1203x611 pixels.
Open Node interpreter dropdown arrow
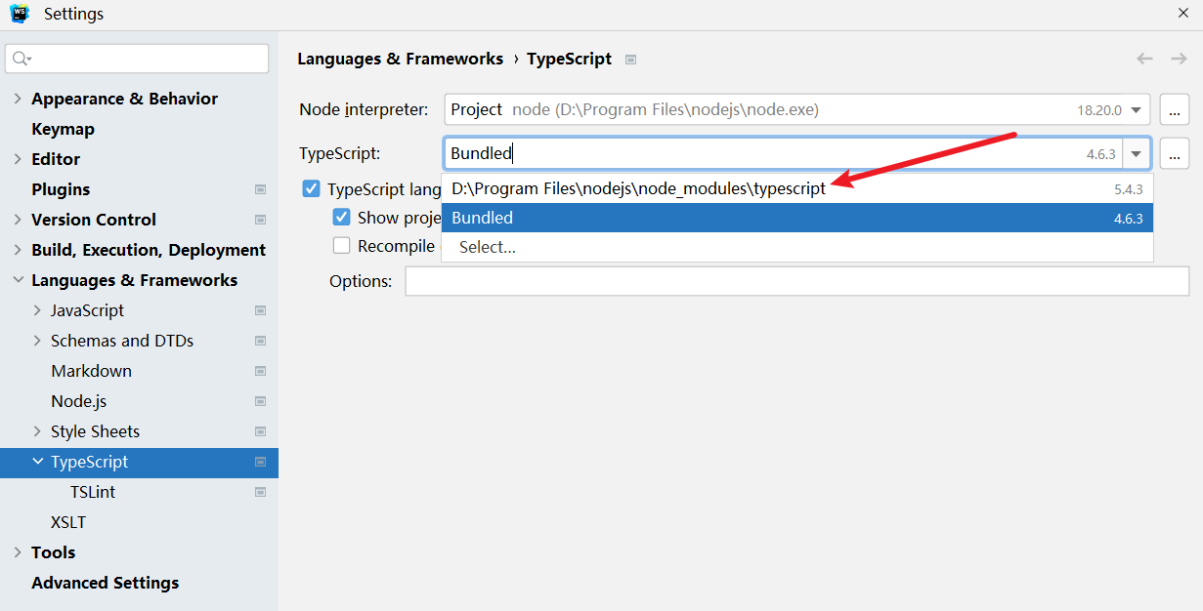(1136, 110)
